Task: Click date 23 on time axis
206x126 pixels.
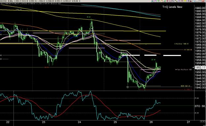Action: point(44,122)
